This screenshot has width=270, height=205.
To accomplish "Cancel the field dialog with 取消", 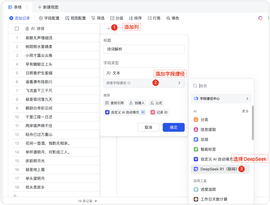I will [148, 127].
